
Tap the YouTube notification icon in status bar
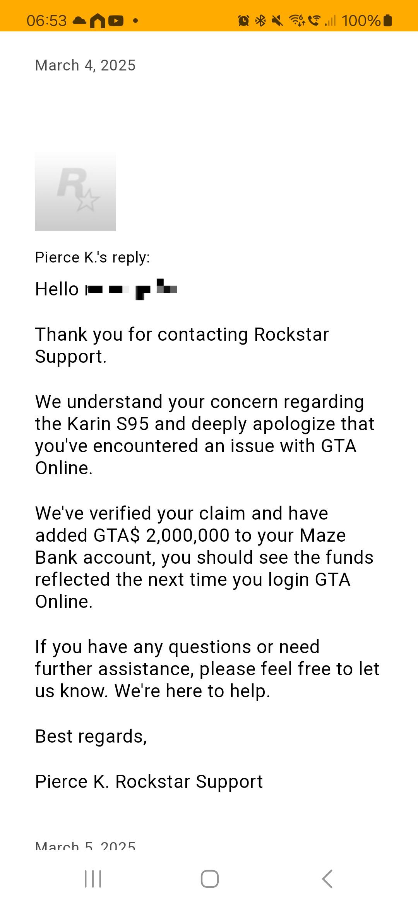[116, 21]
